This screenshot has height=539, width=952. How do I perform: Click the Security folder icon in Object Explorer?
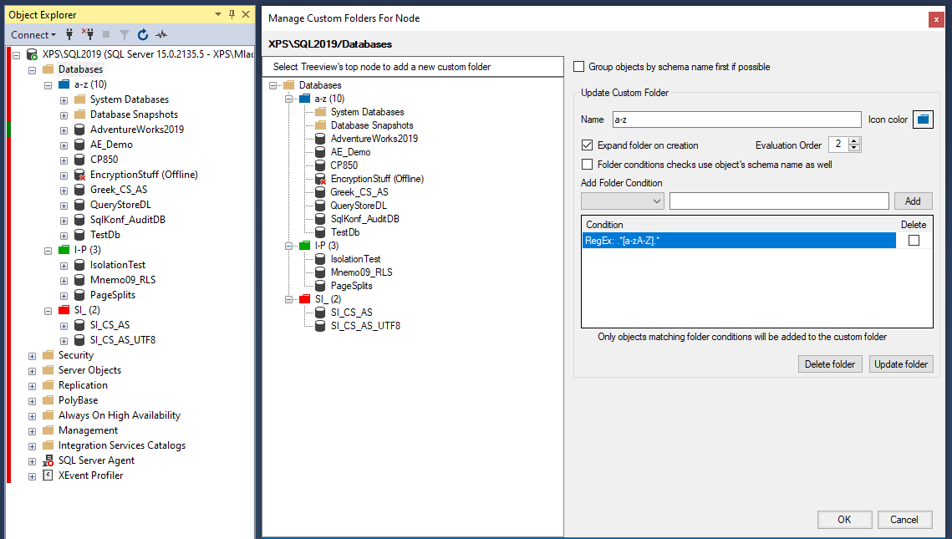(x=48, y=355)
